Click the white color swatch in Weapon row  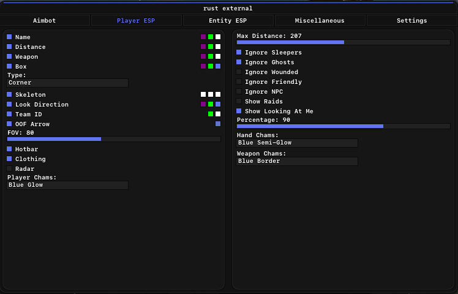click(218, 56)
